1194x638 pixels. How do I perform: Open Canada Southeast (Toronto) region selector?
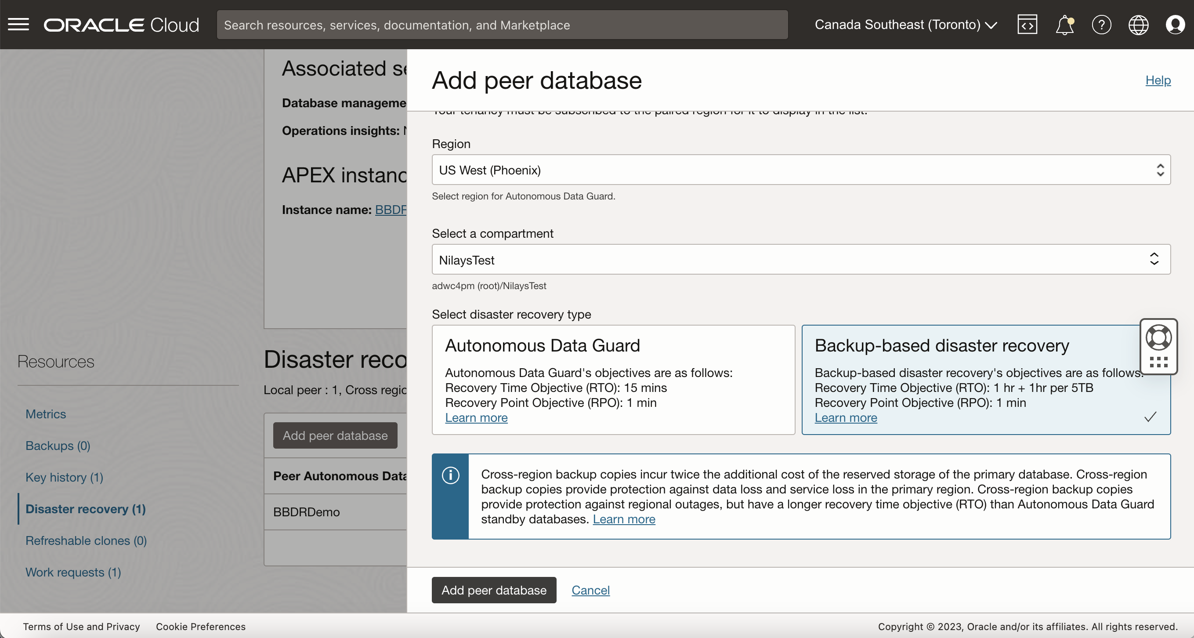(905, 25)
